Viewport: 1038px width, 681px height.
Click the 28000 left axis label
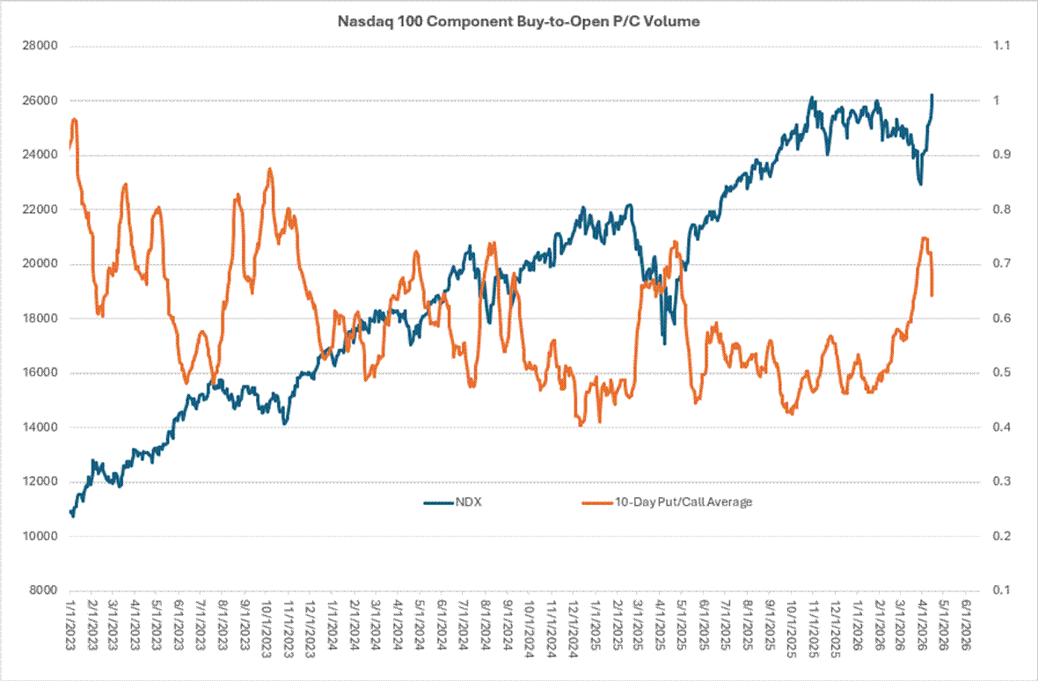click(40, 46)
